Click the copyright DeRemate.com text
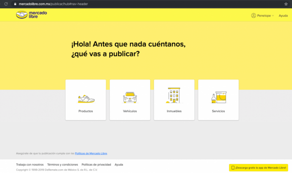The width and height of the screenshot is (292, 173). click(57, 170)
